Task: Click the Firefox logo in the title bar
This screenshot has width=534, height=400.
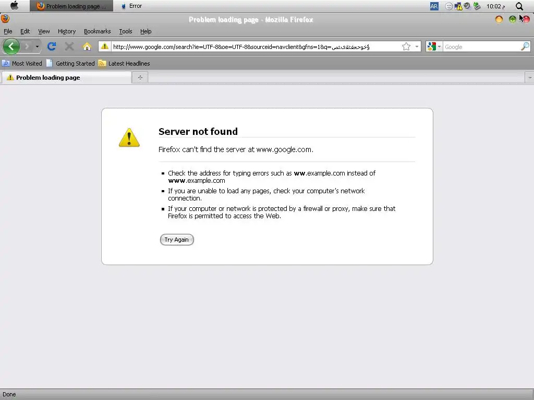Action: tap(5, 19)
